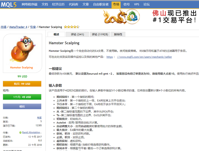This screenshot has width=199, height=151.
Task: Click the star rating next to Hamster Scalping
Action: 72,27
